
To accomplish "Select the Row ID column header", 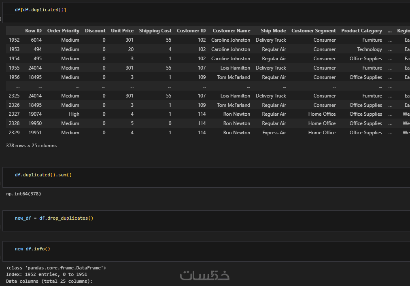I will 33,31.
